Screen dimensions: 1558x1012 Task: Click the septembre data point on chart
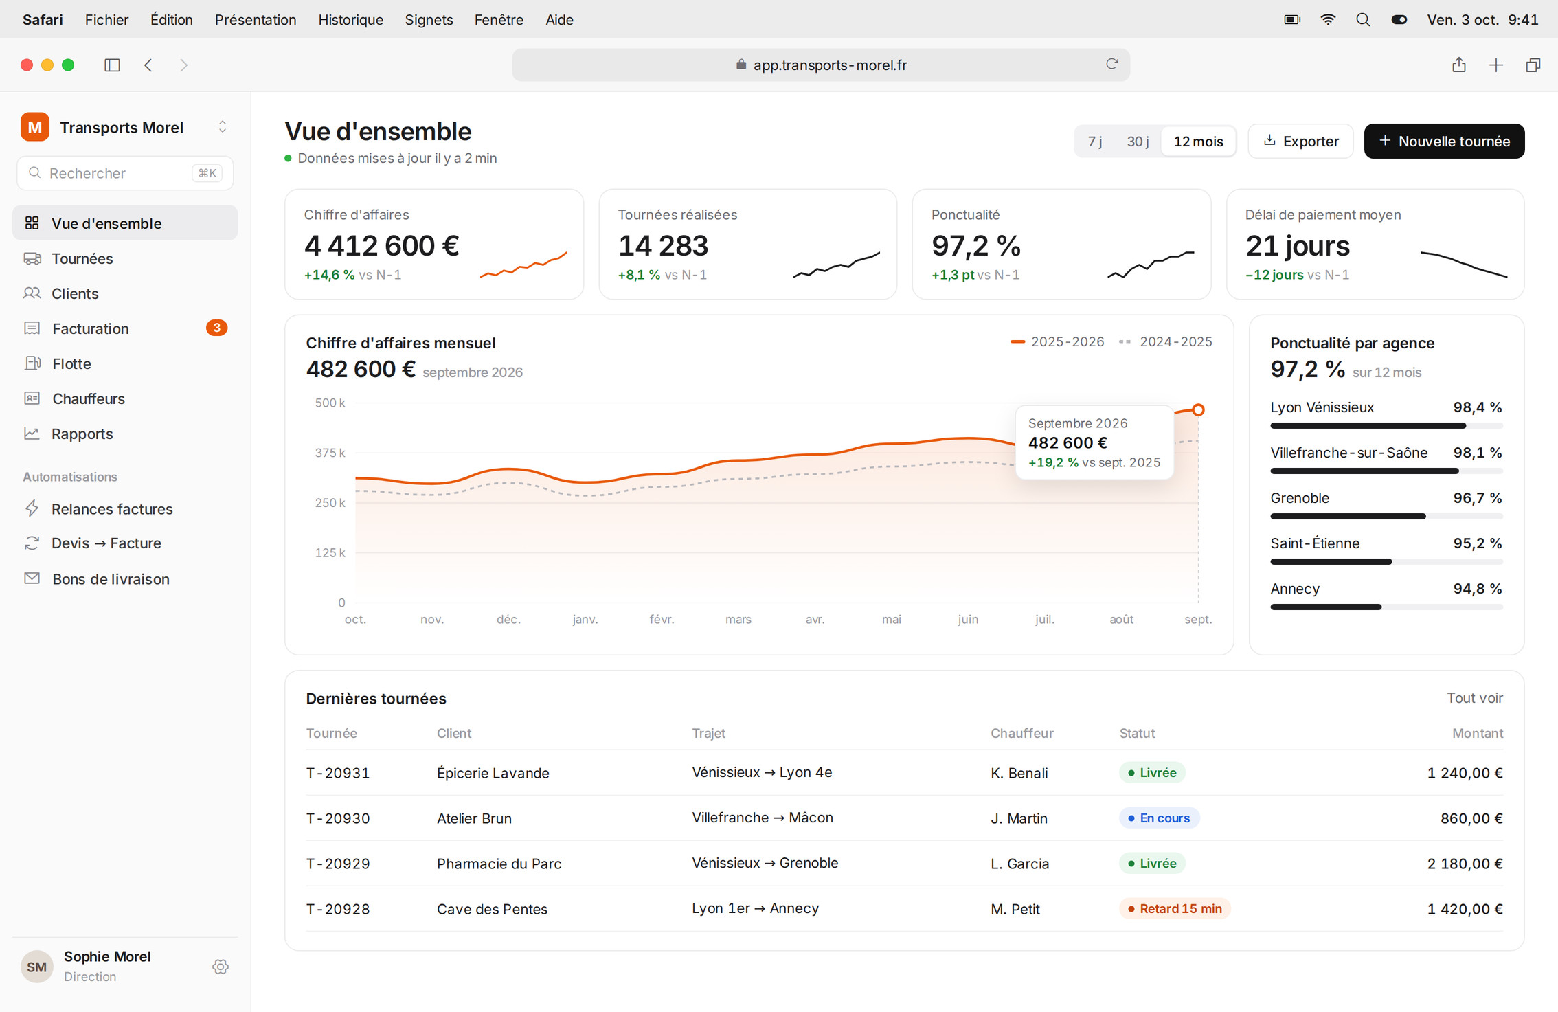[x=1198, y=410]
